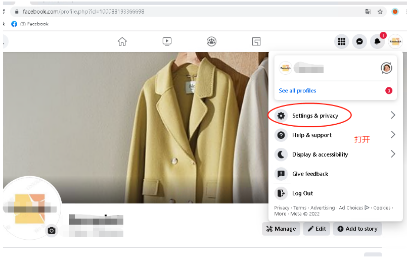
Task: Click the Edit profile button
Action: pos(316,229)
